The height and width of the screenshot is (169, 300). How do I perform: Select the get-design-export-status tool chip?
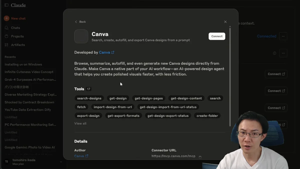point(168,116)
